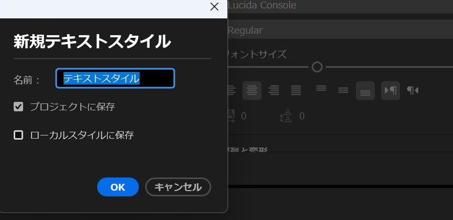This screenshot has height=220, width=453.
Task: Click the キャンセル button
Action: 178,187
